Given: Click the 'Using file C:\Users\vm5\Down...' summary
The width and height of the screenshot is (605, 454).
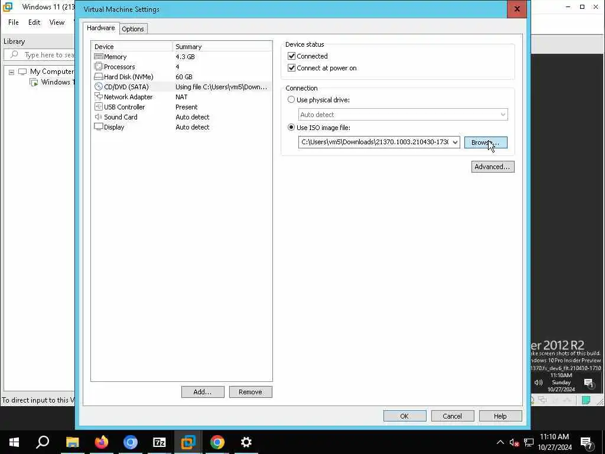Looking at the screenshot, I should point(221,87).
